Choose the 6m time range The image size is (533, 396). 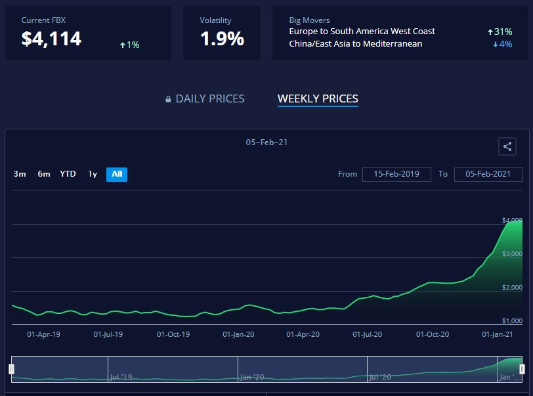coord(43,174)
